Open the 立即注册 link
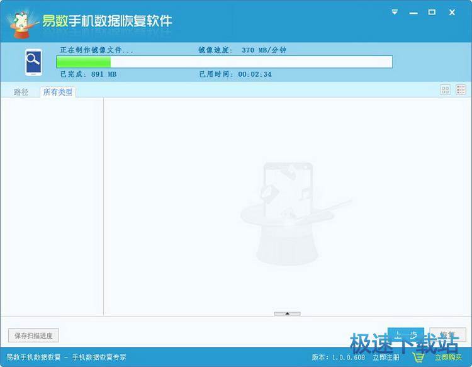The width and height of the screenshot is (472, 367). [x=386, y=358]
